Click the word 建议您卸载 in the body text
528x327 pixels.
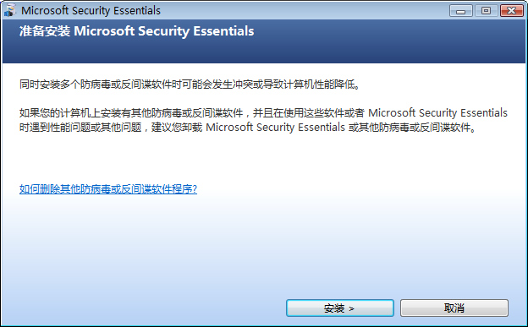tap(177, 128)
